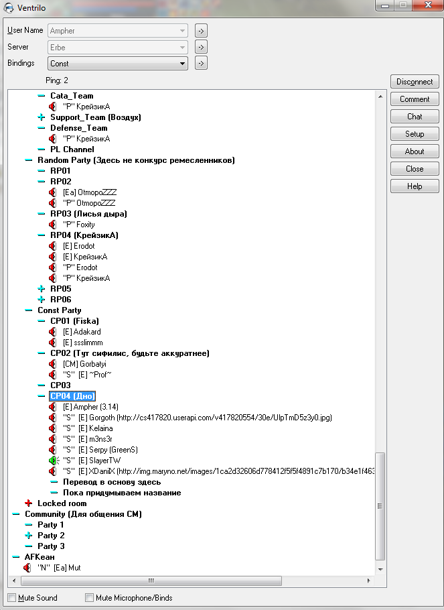The height and width of the screenshot is (610, 444).
Task: Open the Bindings dropdown showing Const
Action: pos(118,64)
